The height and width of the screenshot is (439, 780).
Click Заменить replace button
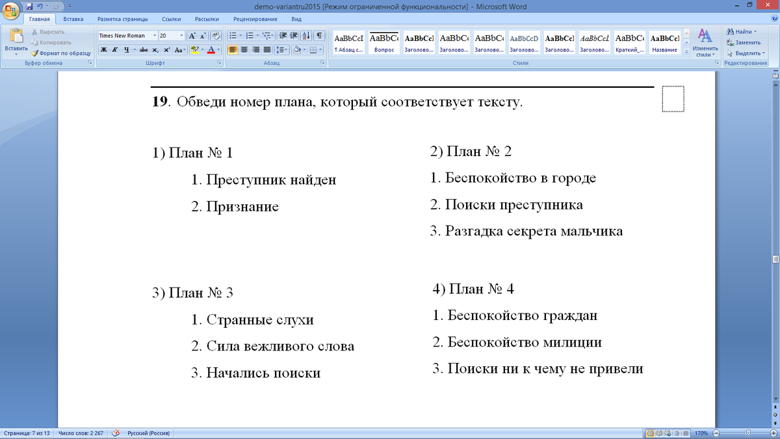[x=743, y=42]
